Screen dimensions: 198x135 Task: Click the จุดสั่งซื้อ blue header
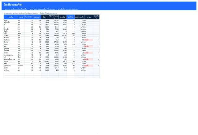click(71, 17)
